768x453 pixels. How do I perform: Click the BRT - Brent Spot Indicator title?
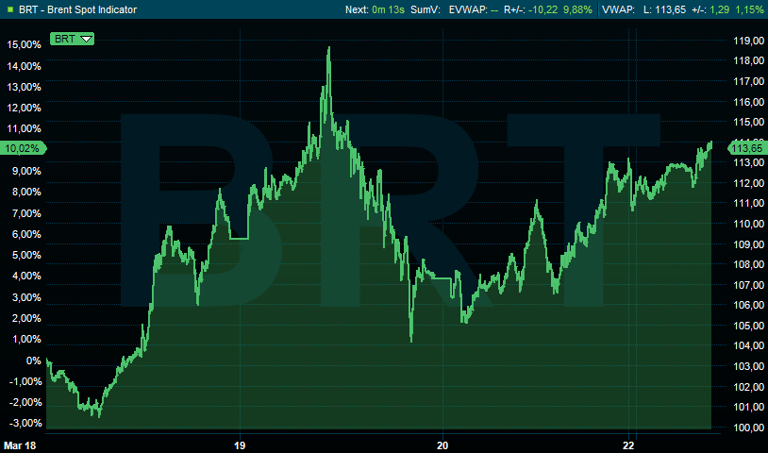pyautogui.click(x=77, y=9)
